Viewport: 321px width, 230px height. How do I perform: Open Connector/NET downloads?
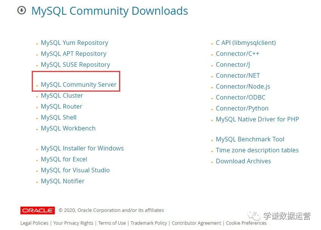(x=238, y=76)
